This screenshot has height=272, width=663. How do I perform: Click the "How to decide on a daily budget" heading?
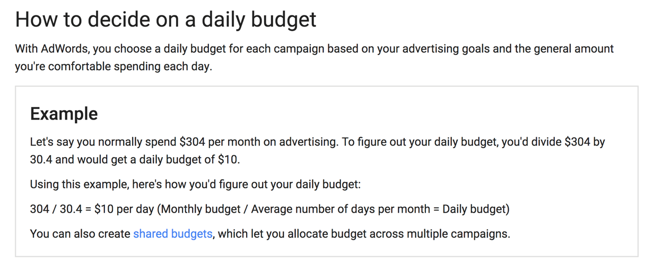coord(165,20)
